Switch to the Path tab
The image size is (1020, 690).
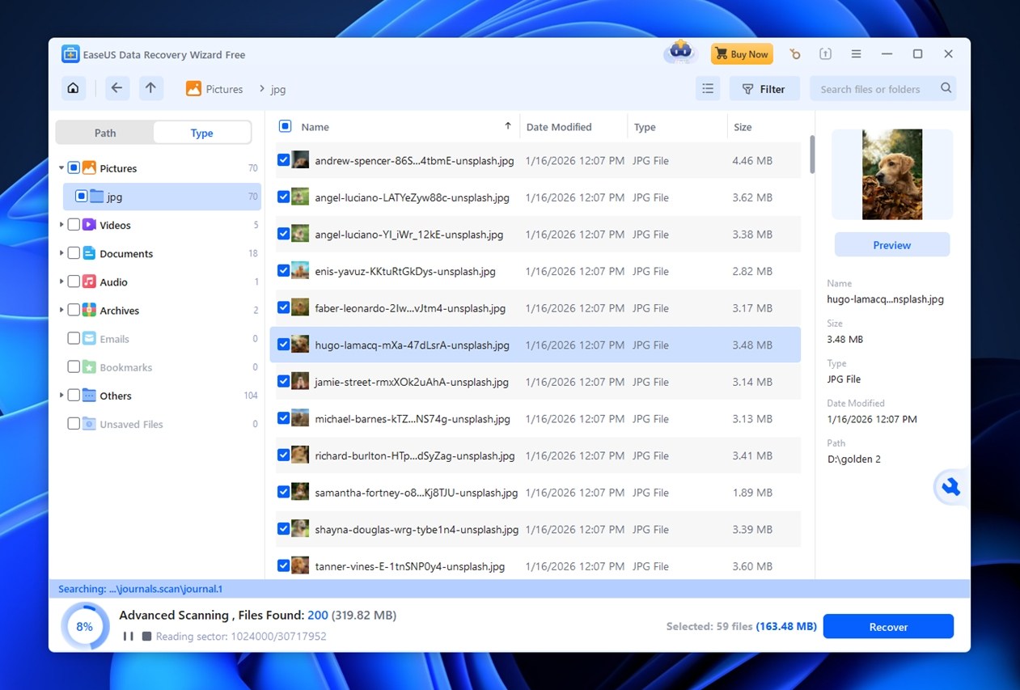pyautogui.click(x=104, y=132)
